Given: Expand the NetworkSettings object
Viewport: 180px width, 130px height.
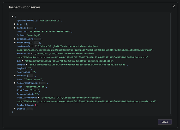Looking at the screenshot, I should click(15, 83).
